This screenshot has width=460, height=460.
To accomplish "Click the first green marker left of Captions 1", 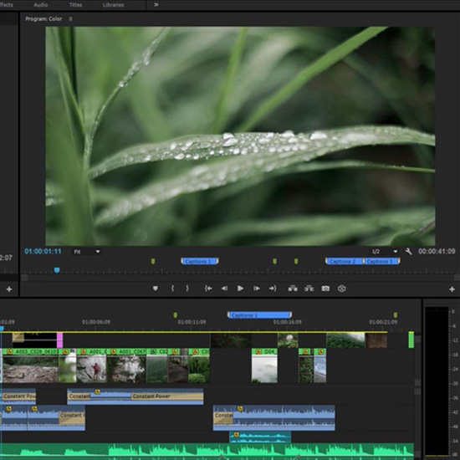I will tap(153, 261).
